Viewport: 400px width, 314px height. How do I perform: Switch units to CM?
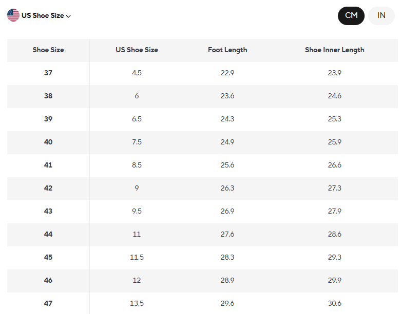tap(351, 15)
